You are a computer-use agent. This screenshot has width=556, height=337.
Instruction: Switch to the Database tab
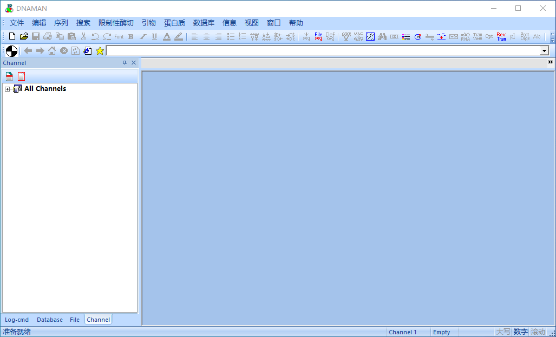point(50,320)
